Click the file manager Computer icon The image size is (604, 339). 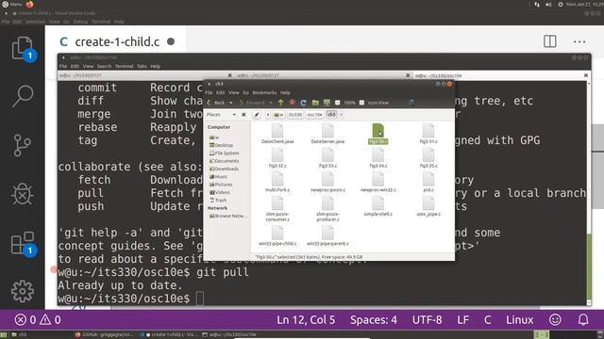click(327, 103)
